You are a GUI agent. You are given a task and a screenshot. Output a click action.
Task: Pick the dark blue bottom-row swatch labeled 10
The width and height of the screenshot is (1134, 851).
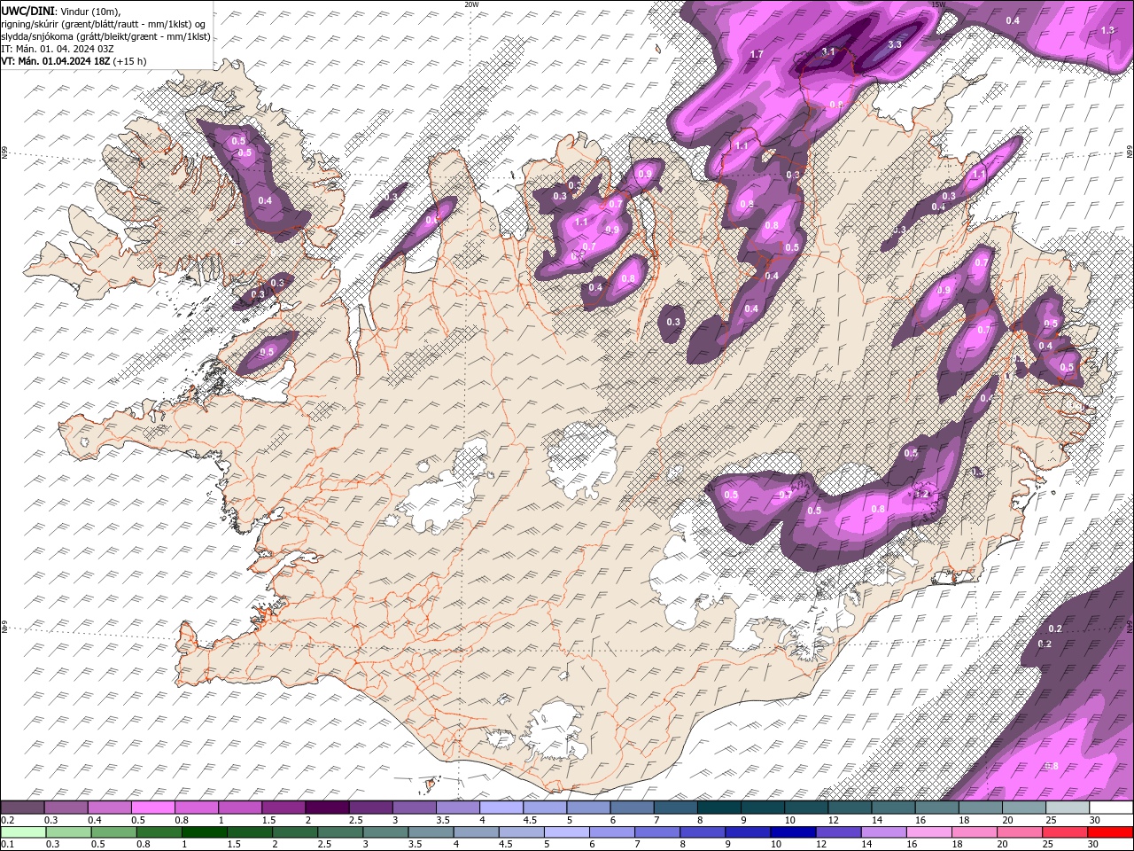pyautogui.click(x=792, y=832)
